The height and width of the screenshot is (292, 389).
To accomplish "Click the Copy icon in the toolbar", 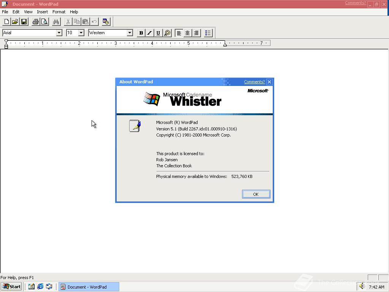I will (77, 22).
